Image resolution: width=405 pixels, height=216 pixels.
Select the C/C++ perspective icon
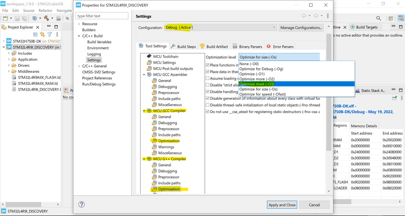401,18
